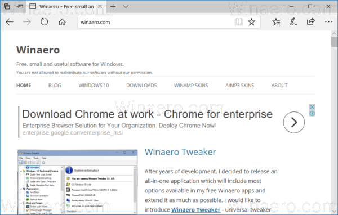The width and height of the screenshot is (338, 215).
Task: Close the ad with the X icon
Action: pos(312,107)
